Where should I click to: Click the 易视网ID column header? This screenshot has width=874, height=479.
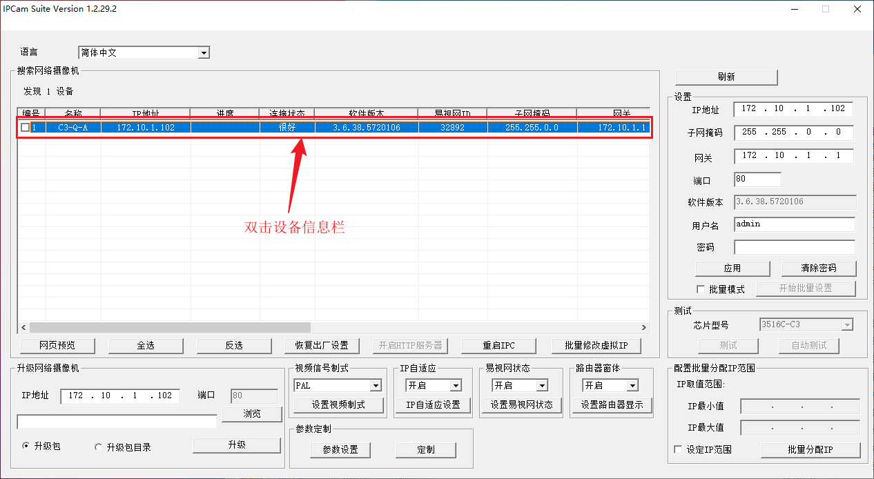click(453, 113)
